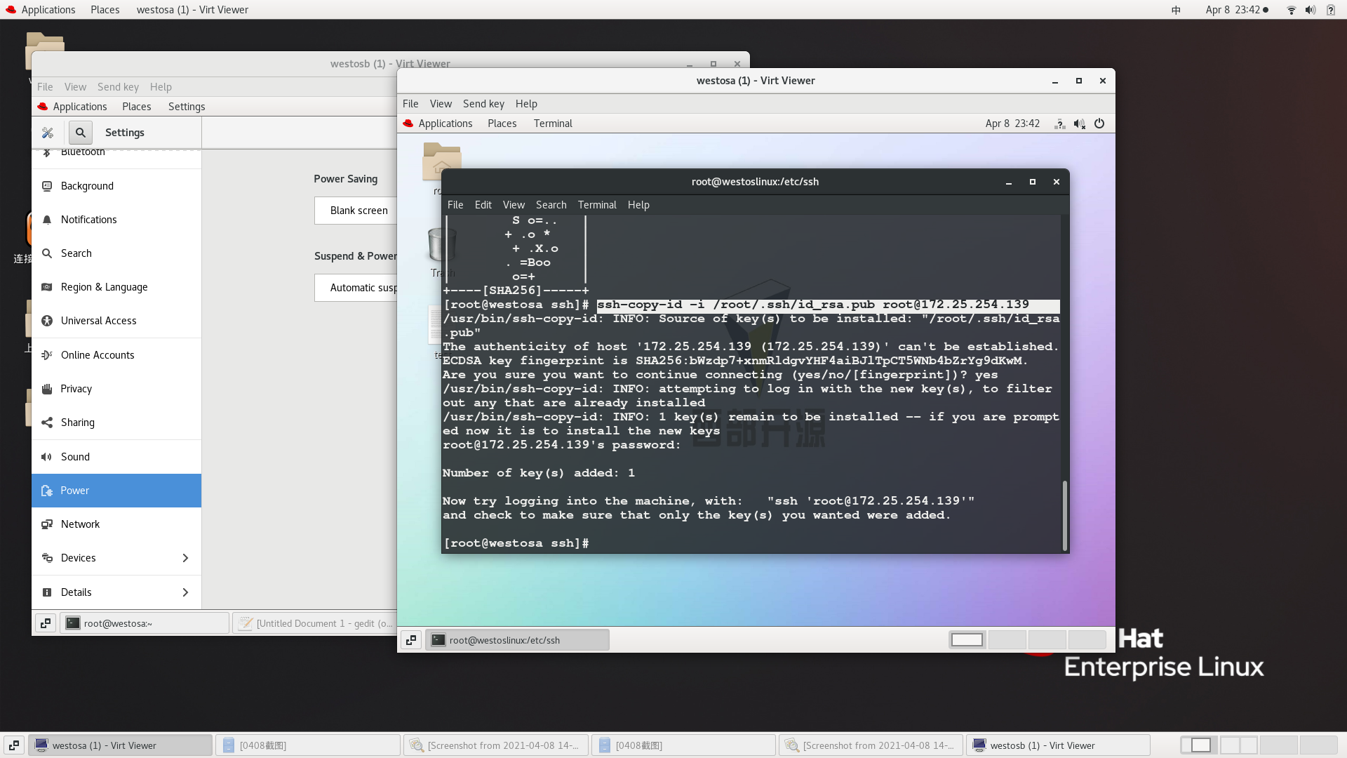Open home folder icon on westosa desktop
Viewport: 1347px width, 758px height.
pos(441,162)
